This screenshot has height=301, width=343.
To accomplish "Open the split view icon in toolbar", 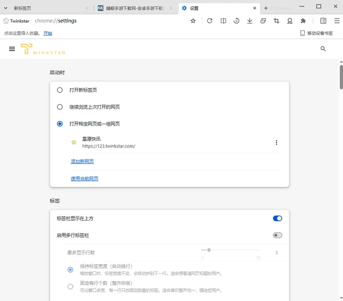I will [x=223, y=21].
